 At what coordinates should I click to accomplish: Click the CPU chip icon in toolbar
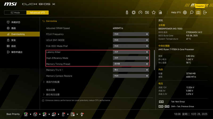click(134, 12)
